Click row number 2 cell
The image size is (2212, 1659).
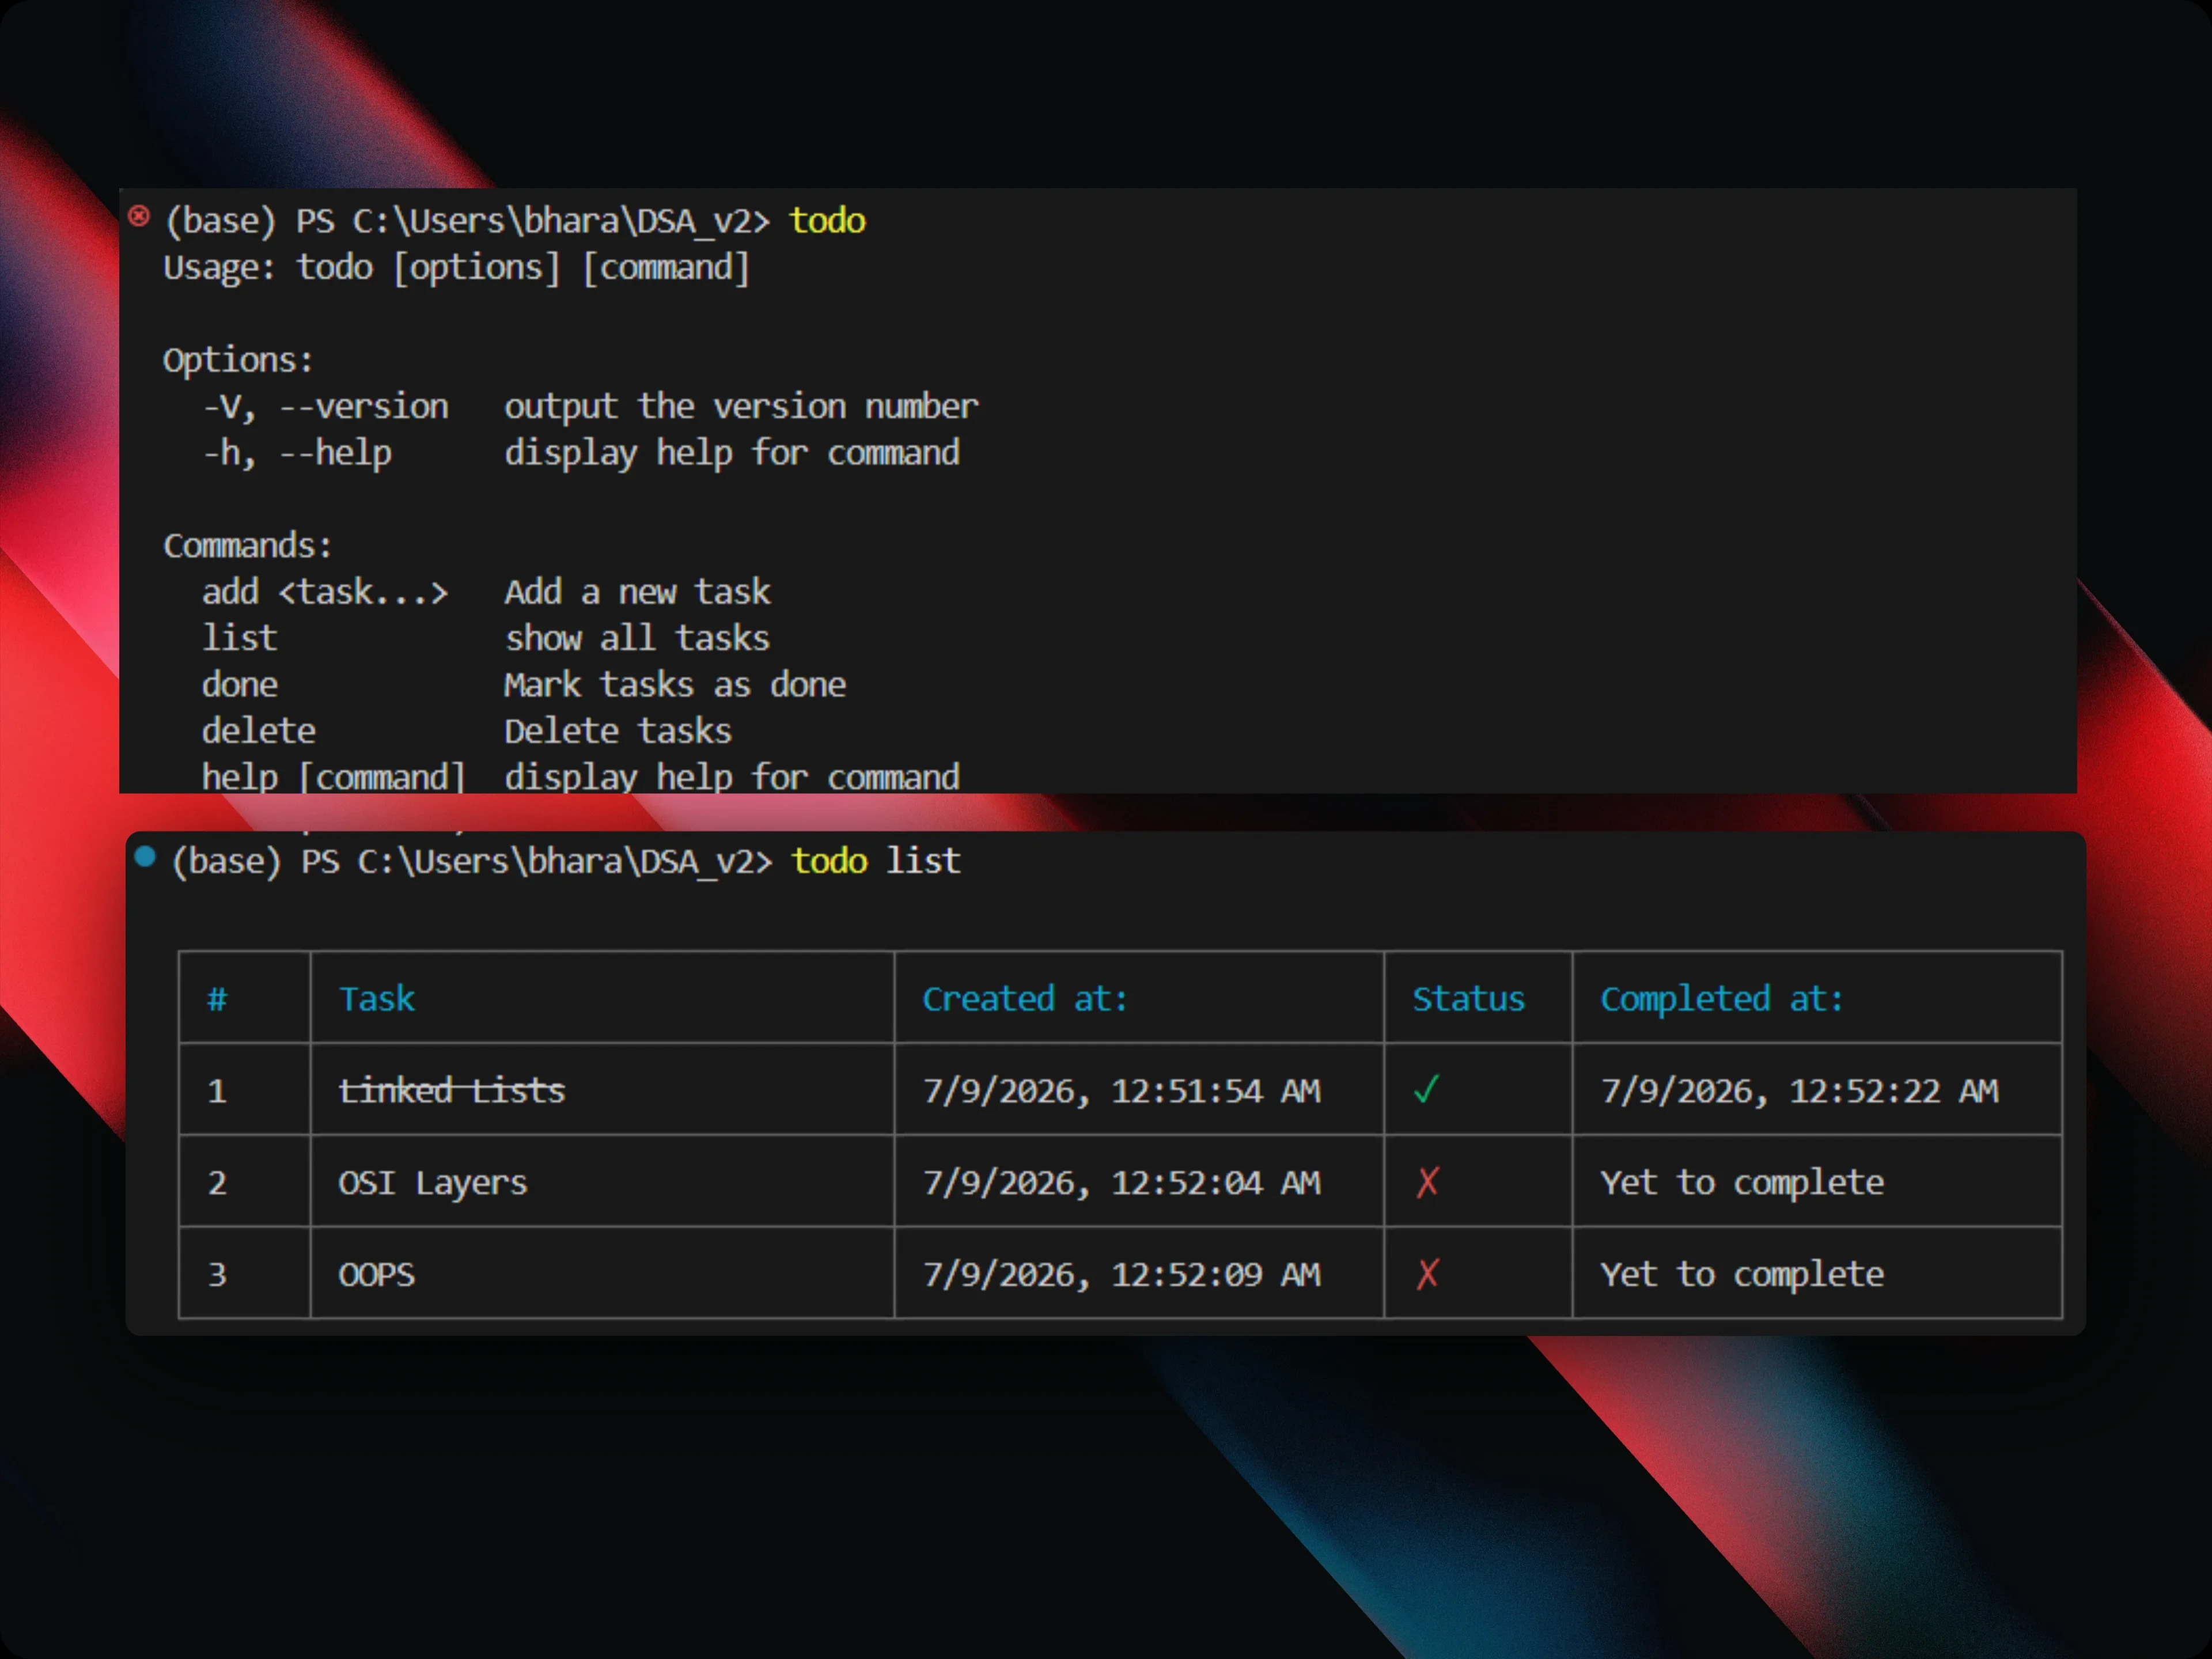[x=244, y=1182]
